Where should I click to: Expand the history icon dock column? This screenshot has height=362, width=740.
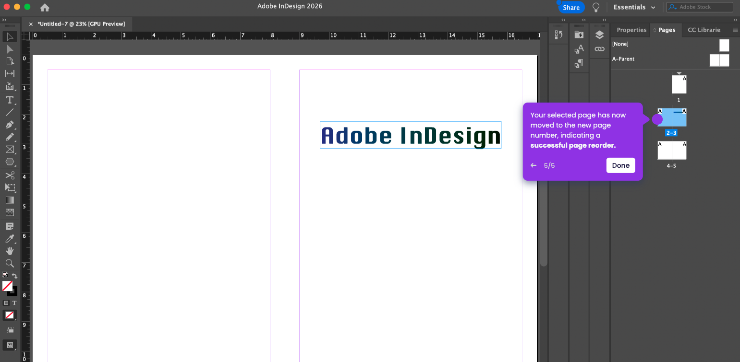[x=563, y=20]
